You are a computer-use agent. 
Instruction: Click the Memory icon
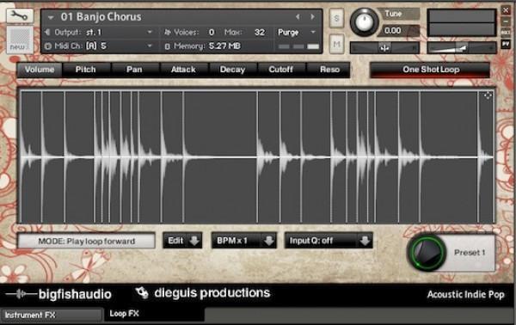click(167, 46)
